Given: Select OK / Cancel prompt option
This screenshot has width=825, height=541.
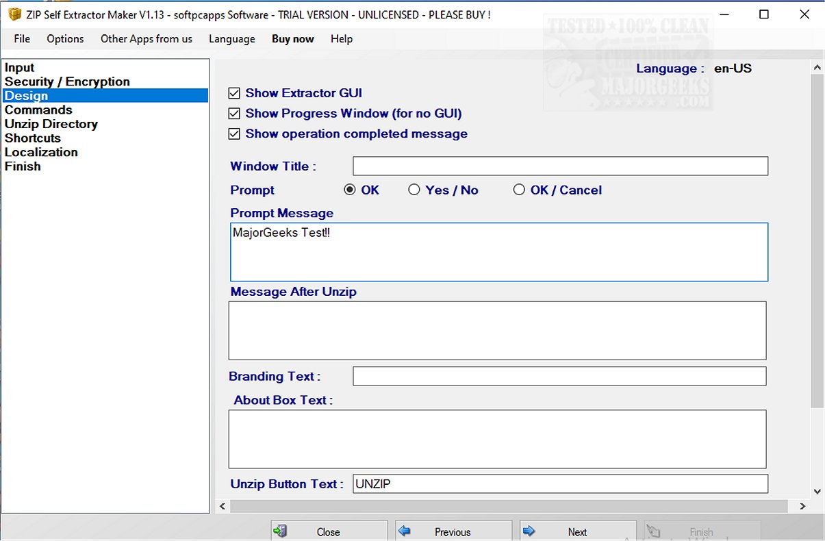Looking at the screenshot, I should point(519,190).
